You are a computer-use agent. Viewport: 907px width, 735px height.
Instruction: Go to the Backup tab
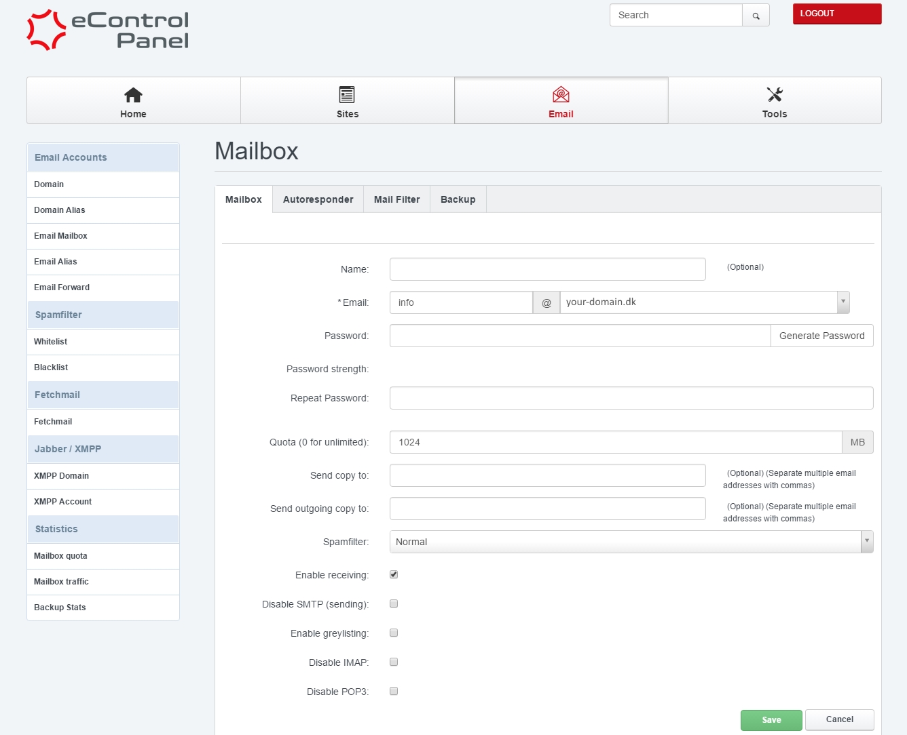coord(458,199)
